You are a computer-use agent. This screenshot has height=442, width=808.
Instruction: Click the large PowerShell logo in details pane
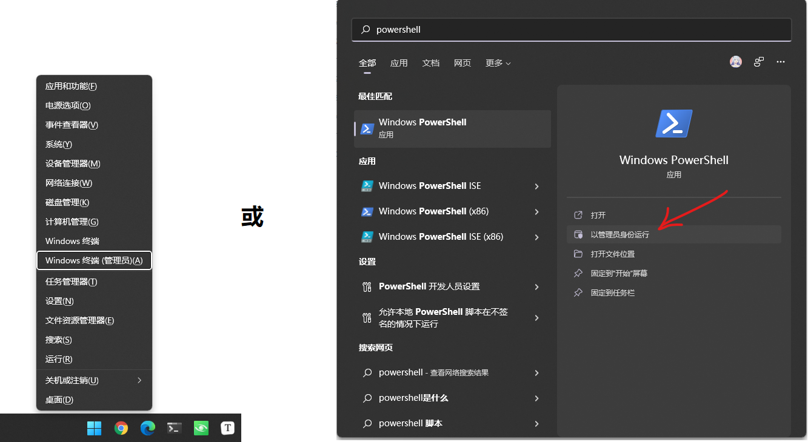click(674, 124)
